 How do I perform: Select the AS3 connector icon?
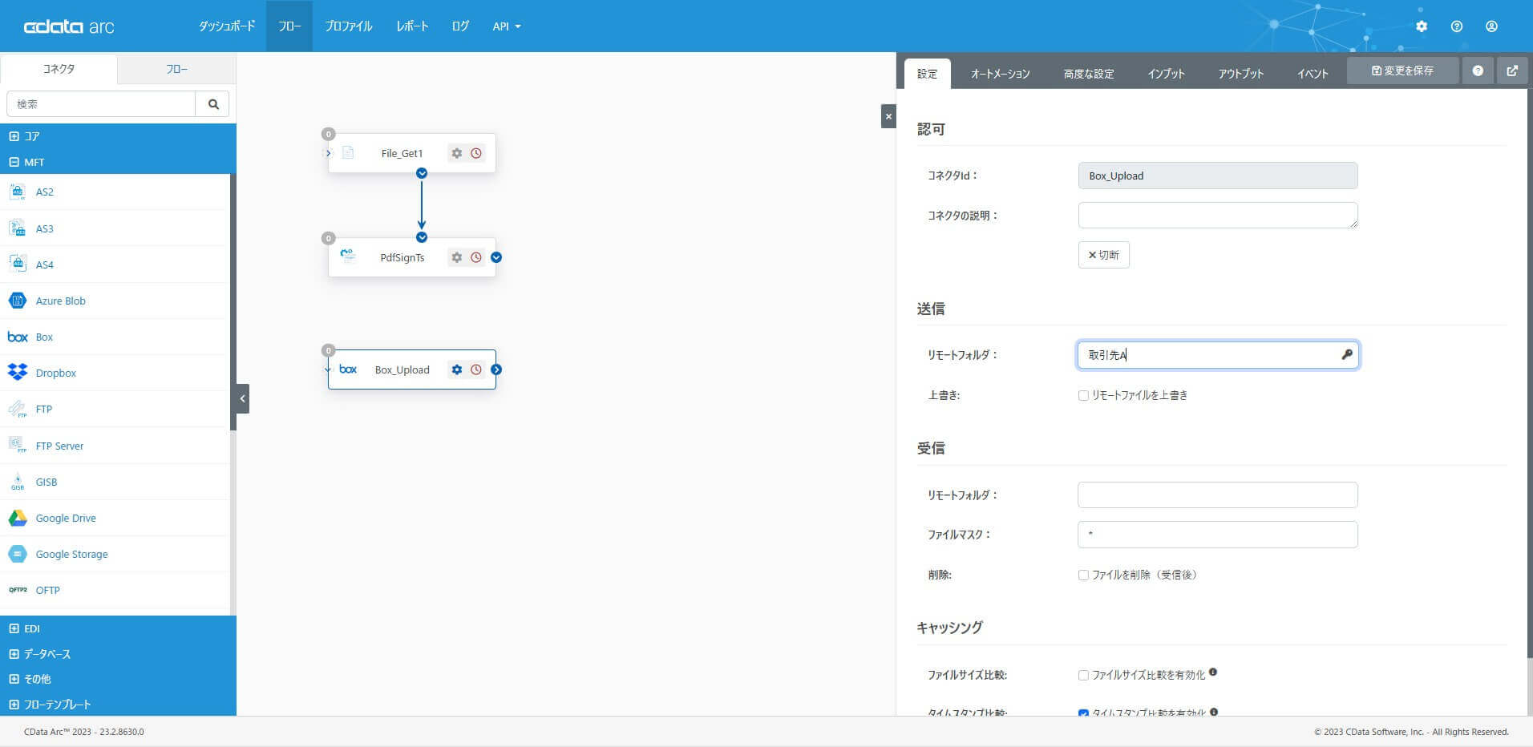click(17, 228)
